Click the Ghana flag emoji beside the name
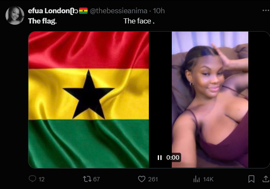 [x=83, y=11]
